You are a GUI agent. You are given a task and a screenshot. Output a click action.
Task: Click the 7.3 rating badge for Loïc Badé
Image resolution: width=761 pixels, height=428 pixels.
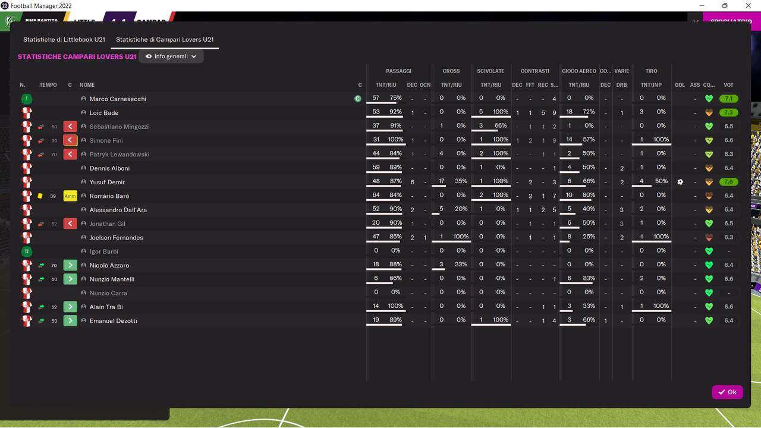729,113
